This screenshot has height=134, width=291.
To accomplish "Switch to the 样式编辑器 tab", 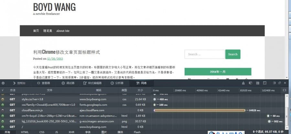I will click(93, 83).
